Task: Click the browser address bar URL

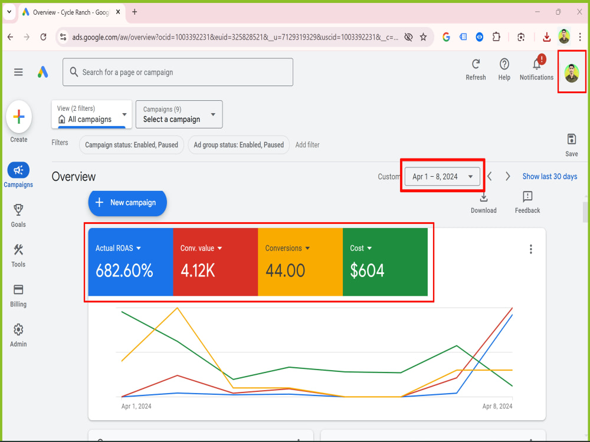Action: point(235,37)
